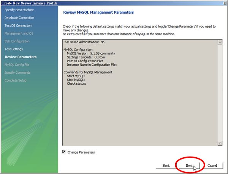The width and height of the screenshot is (228, 174).
Task: Click 'MySQL Version: 5.1.53-community' line
Action: [91, 54]
